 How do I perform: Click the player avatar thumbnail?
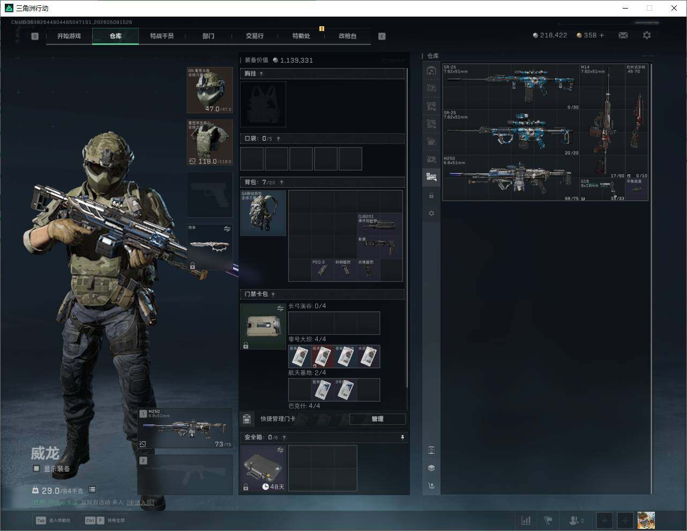click(x=646, y=520)
